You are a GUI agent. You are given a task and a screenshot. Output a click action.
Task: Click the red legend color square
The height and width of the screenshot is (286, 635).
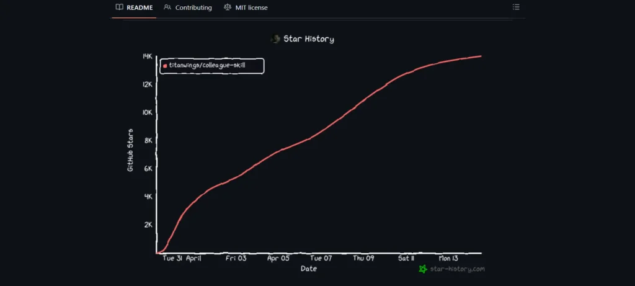click(x=165, y=66)
